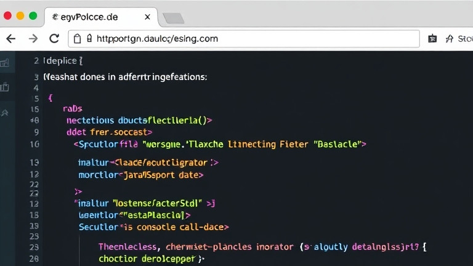Click 'nectetions dbuctsflectlleria()>' code line

(139, 120)
